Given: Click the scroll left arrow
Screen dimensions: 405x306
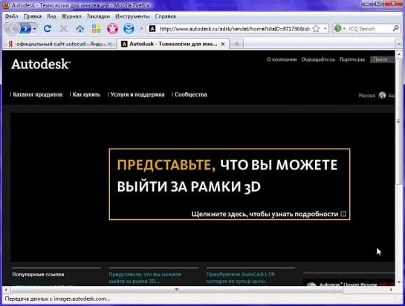Looking at the screenshot, I should (6, 290).
